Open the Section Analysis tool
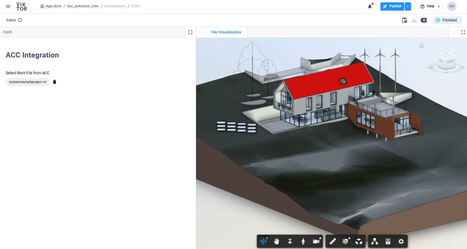The width and height of the screenshot is (467, 249). point(346,241)
